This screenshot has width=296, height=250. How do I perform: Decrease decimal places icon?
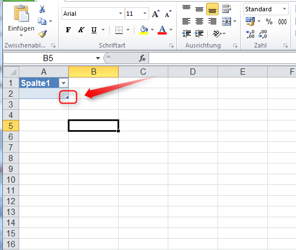(x=263, y=34)
